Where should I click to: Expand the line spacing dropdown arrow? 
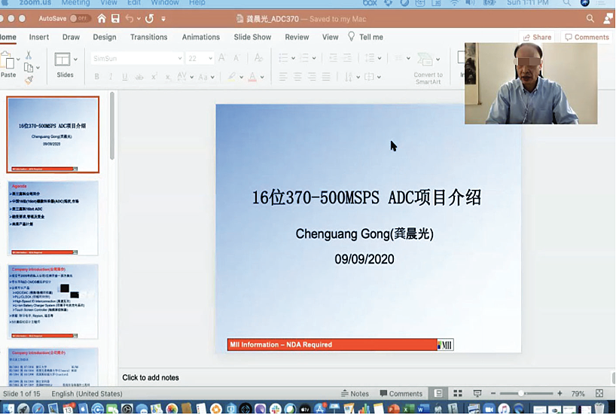(380, 58)
